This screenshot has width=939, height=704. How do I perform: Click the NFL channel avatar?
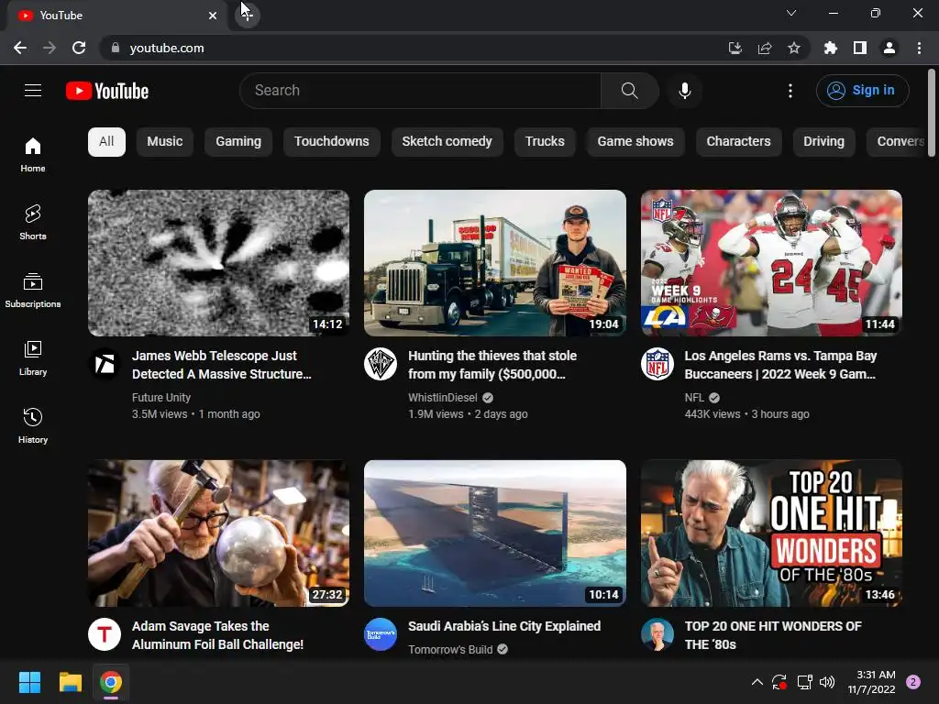[x=657, y=363]
